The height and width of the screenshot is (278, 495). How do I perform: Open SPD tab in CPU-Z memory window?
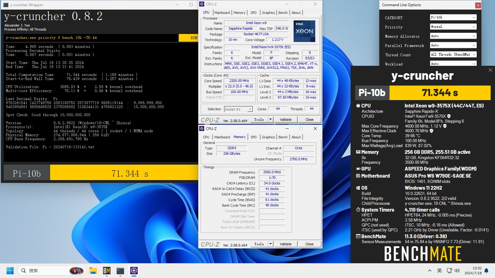[254, 137]
